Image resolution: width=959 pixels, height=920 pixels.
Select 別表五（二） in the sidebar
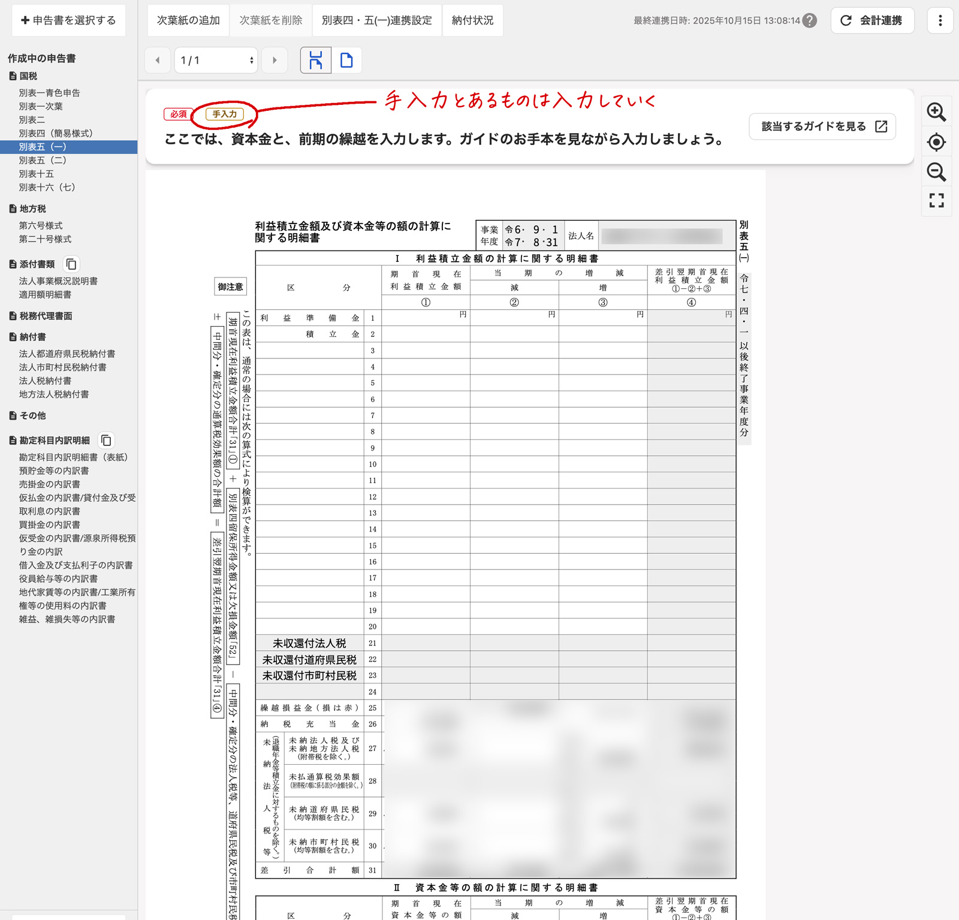pos(43,160)
